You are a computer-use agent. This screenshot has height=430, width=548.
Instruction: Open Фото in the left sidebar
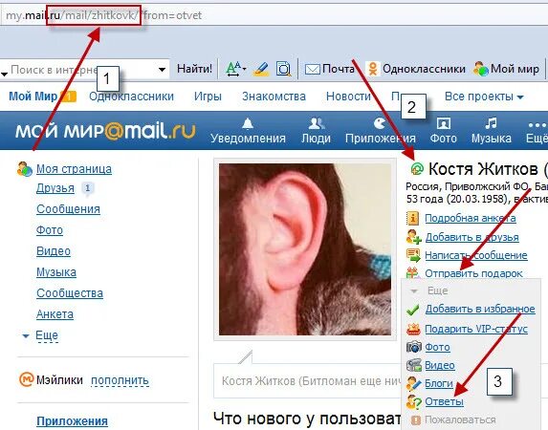pos(50,230)
